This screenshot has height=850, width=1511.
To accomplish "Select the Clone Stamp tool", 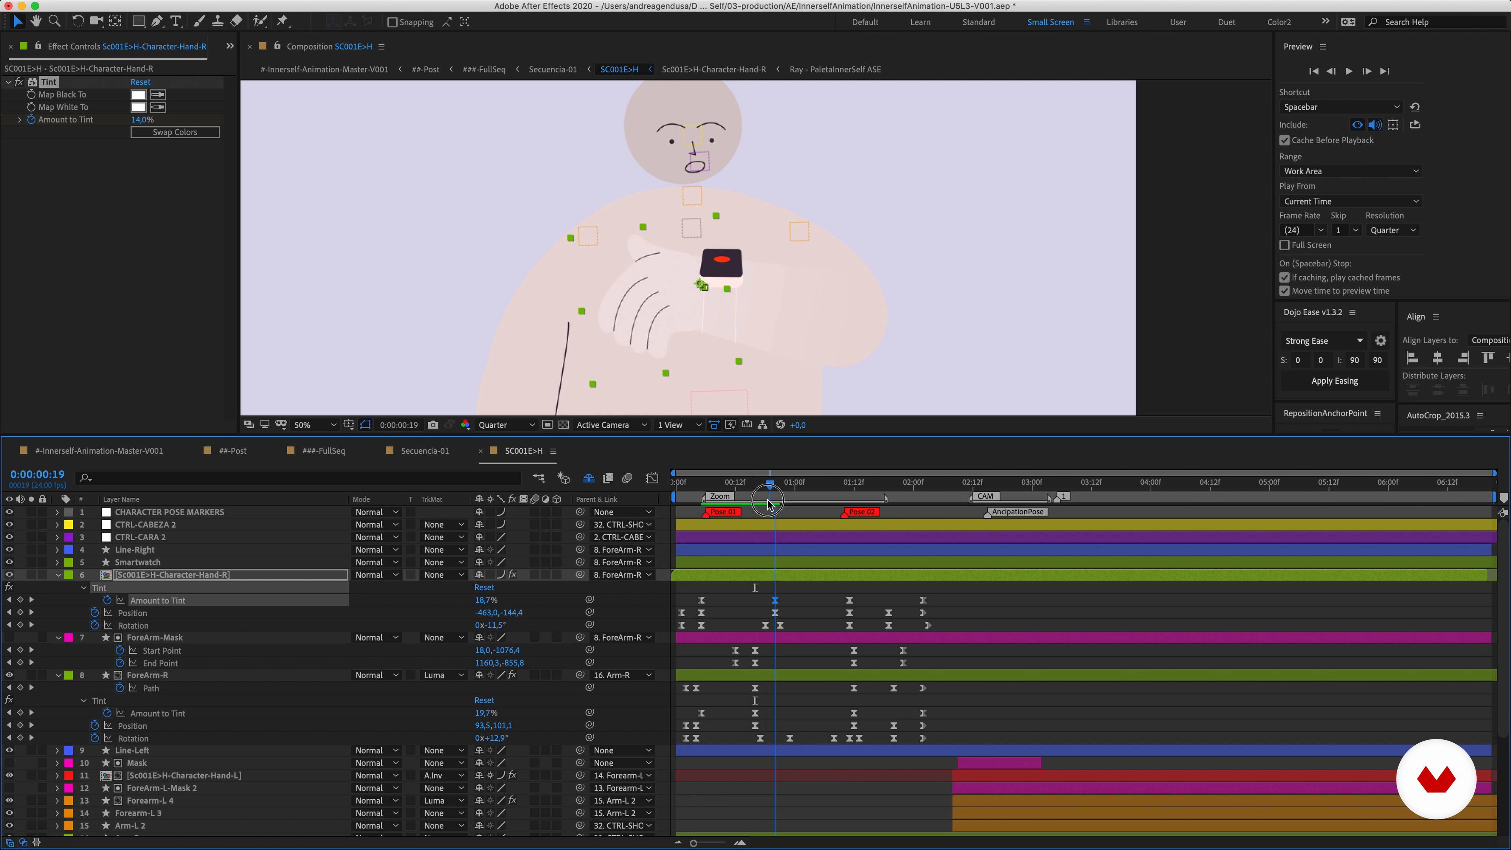I will pyautogui.click(x=218, y=22).
